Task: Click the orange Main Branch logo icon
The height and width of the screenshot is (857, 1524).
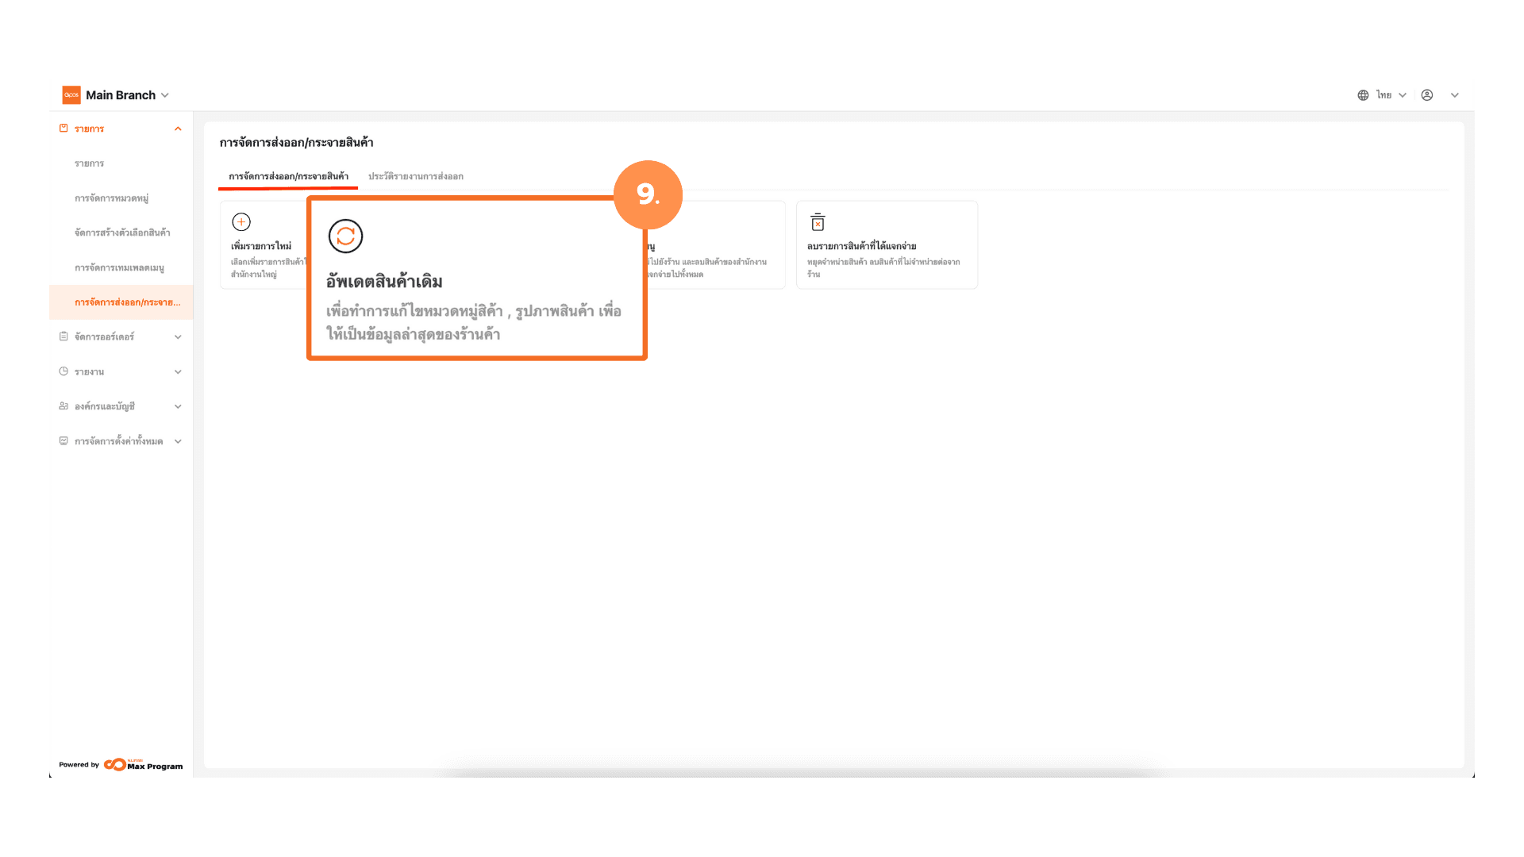Action: [71, 95]
